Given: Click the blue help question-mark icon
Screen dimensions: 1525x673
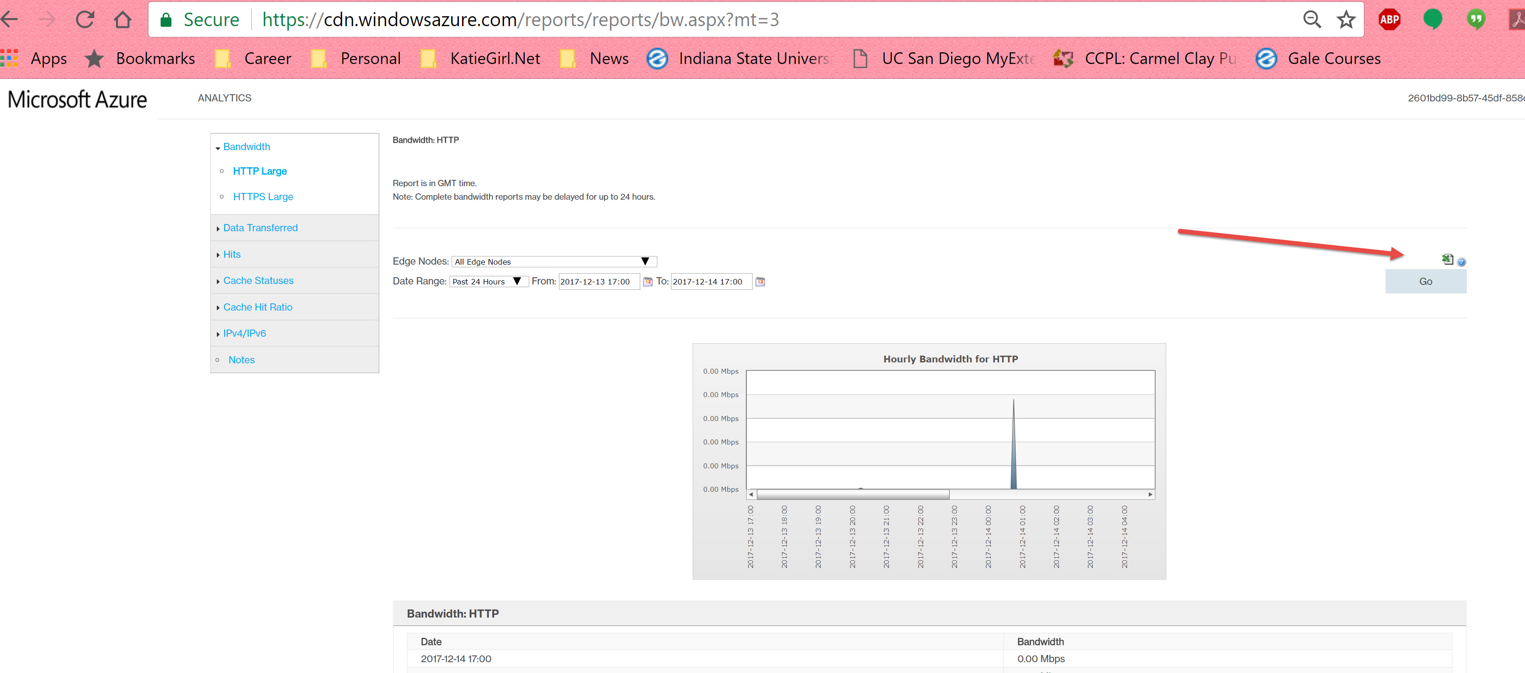Looking at the screenshot, I should click(x=1461, y=262).
